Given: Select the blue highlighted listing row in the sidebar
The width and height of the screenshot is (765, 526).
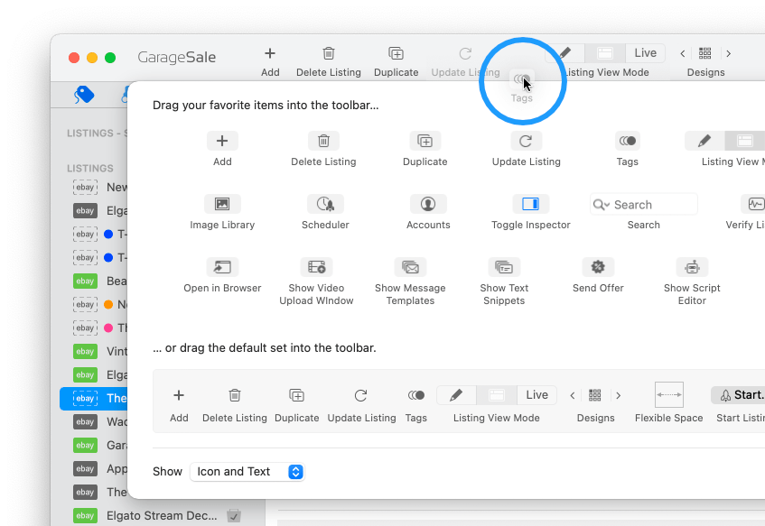Looking at the screenshot, I should coord(93,398).
